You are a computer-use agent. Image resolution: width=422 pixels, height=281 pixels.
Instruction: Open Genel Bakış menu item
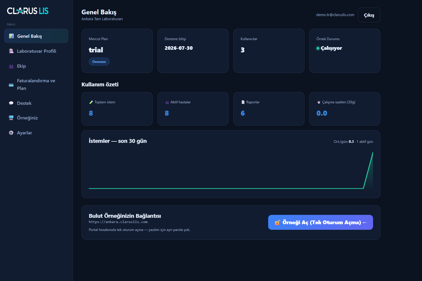(36, 36)
